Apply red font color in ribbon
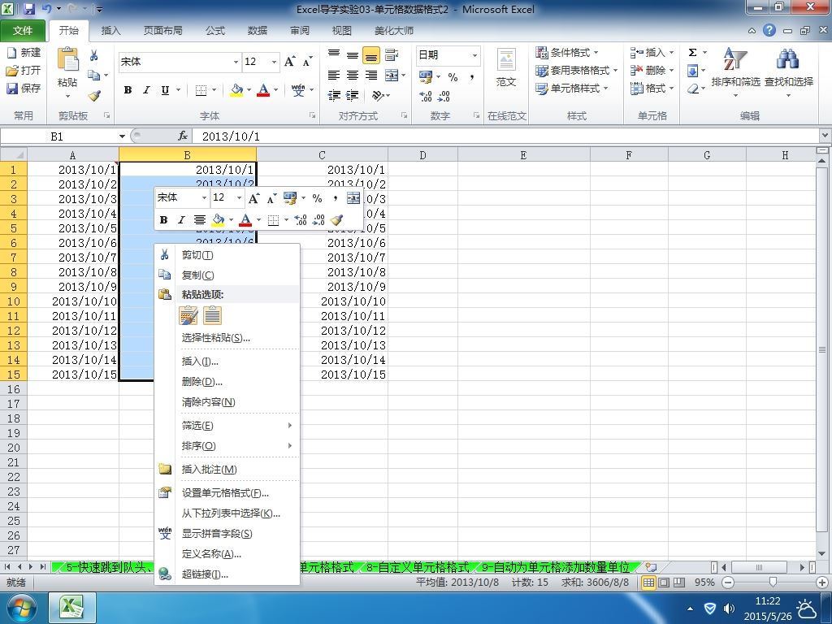Viewport: 832px width, 624px height. tap(263, 90)
